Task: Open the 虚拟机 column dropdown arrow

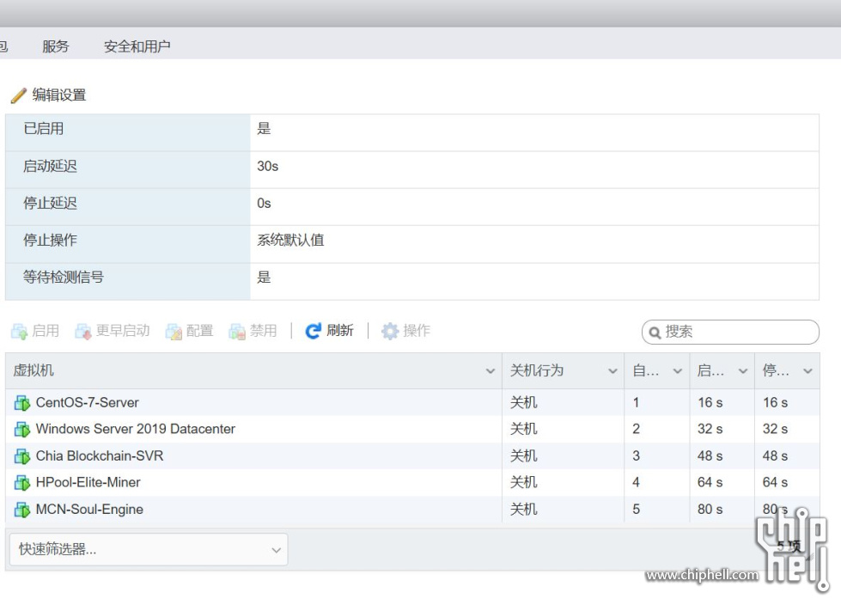Action: (x=491, y=371)
